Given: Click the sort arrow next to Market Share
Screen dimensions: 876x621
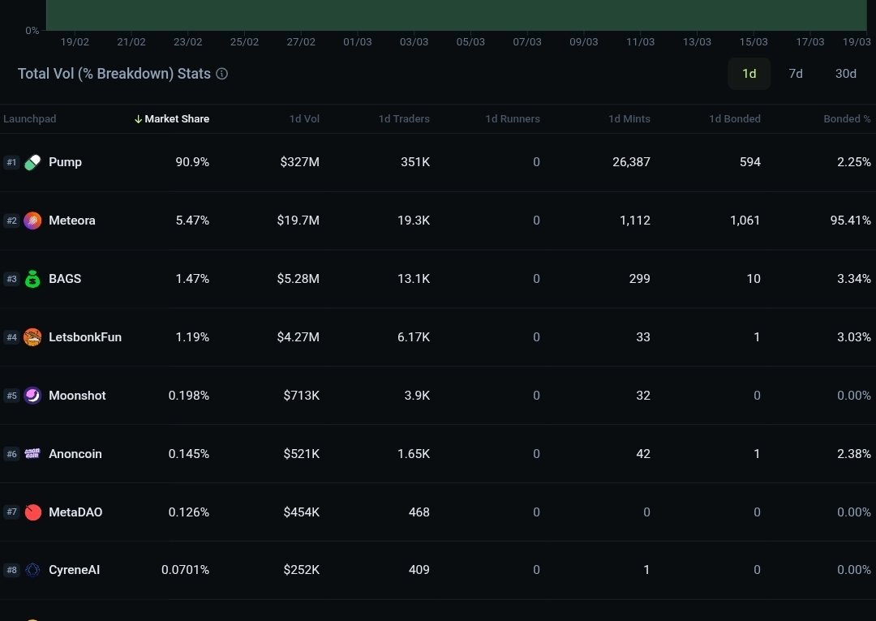Looking at the screenshot, I should click(x=138, y=119).
